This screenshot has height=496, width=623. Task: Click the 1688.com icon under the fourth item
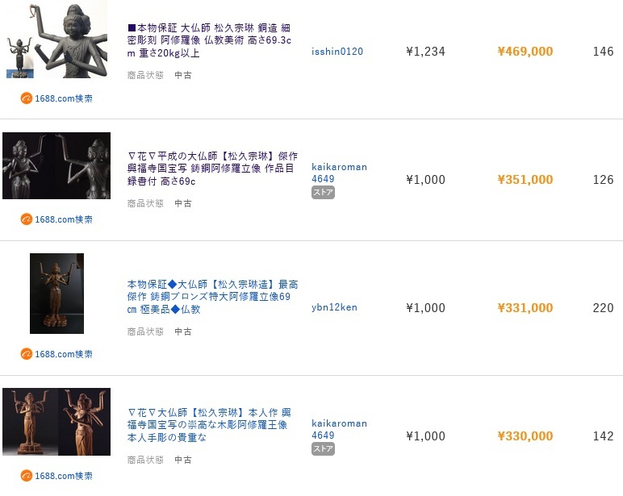point(26,475)
